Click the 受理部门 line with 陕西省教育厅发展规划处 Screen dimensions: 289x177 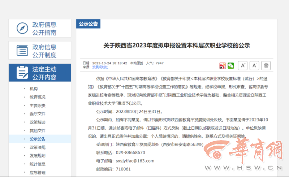click(x=150, y=144)
